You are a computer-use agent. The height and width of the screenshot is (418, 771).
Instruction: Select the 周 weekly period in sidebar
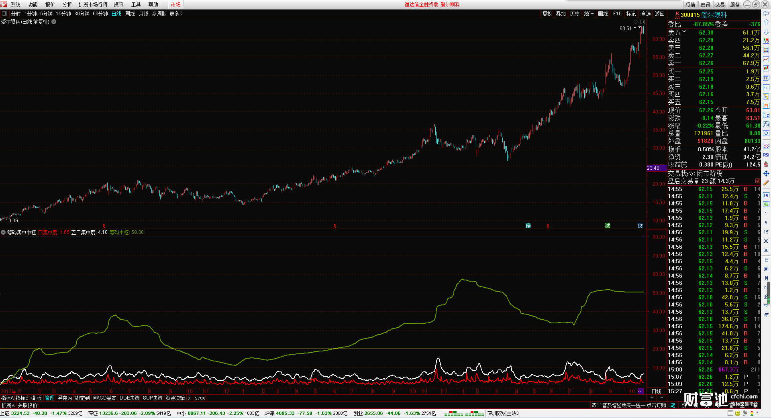pyautogui.click(x=766, y=269)
